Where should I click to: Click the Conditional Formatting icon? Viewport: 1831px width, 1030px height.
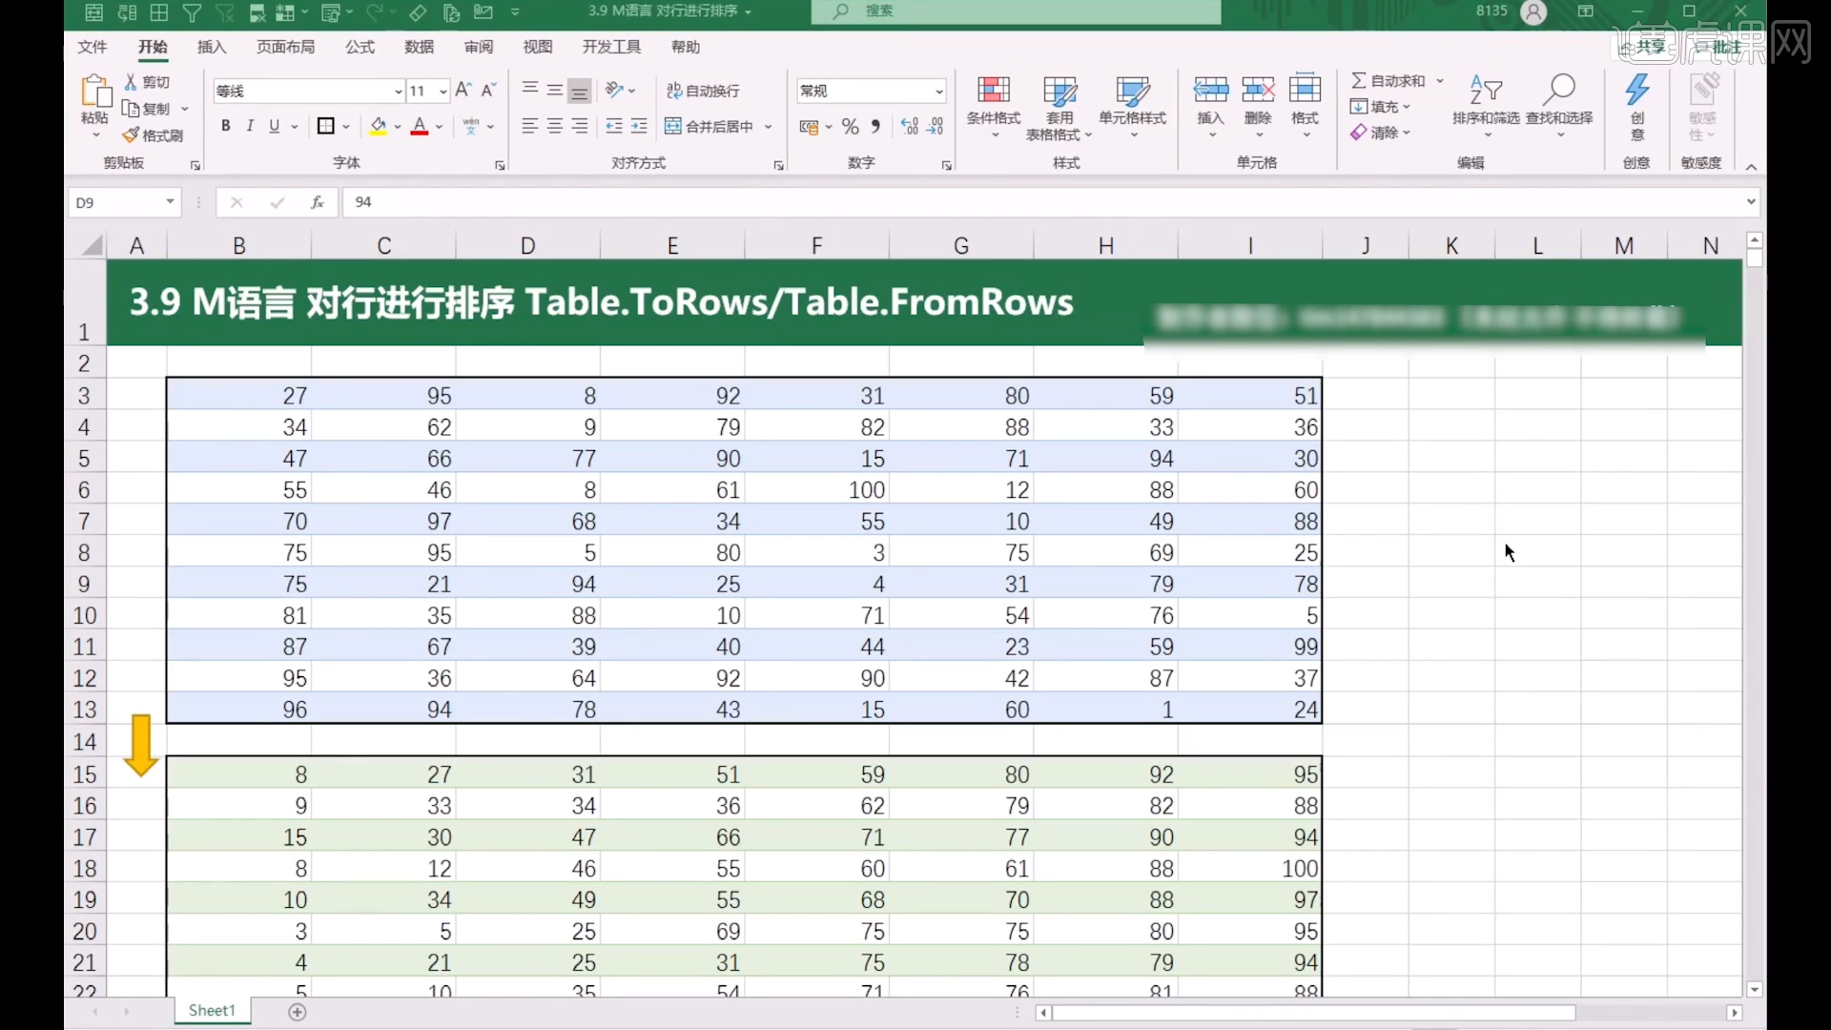coord(993,92)
